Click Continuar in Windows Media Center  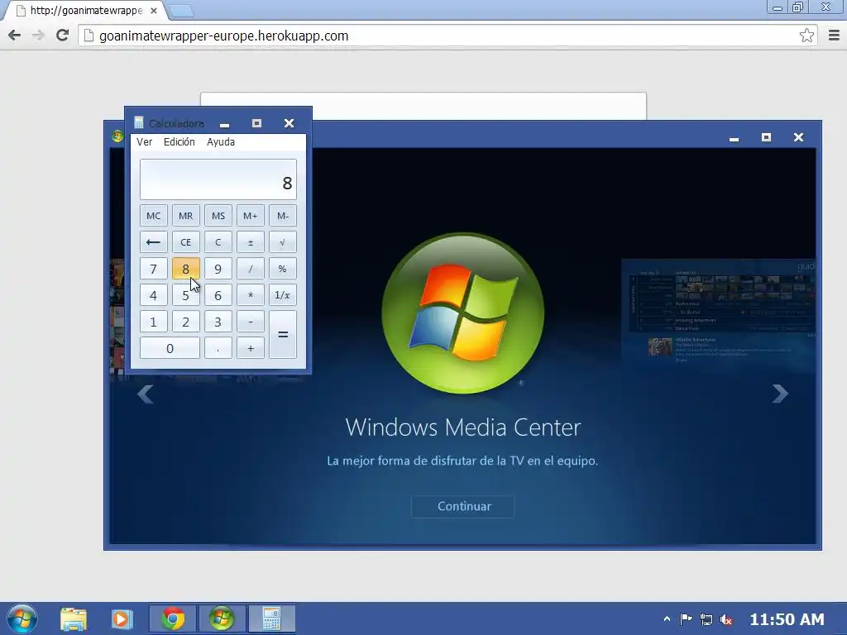pyautogui.click(x=463, y=507)
